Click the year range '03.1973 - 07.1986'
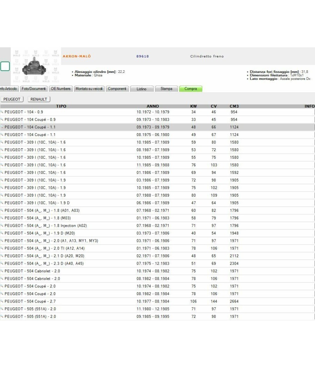 153,233
